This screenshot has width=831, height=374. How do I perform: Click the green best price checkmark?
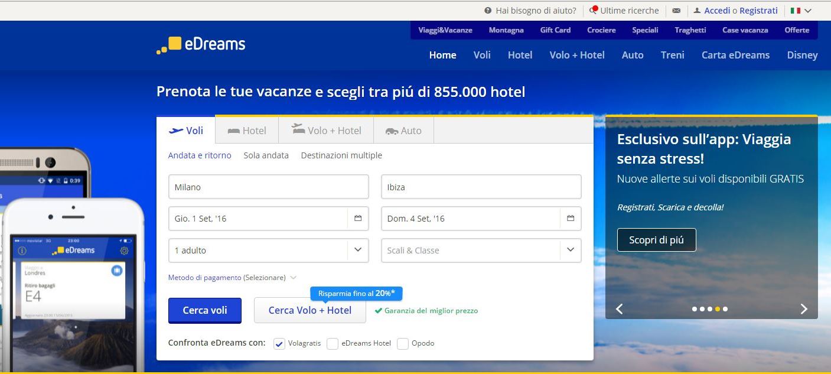coord(379,310)
